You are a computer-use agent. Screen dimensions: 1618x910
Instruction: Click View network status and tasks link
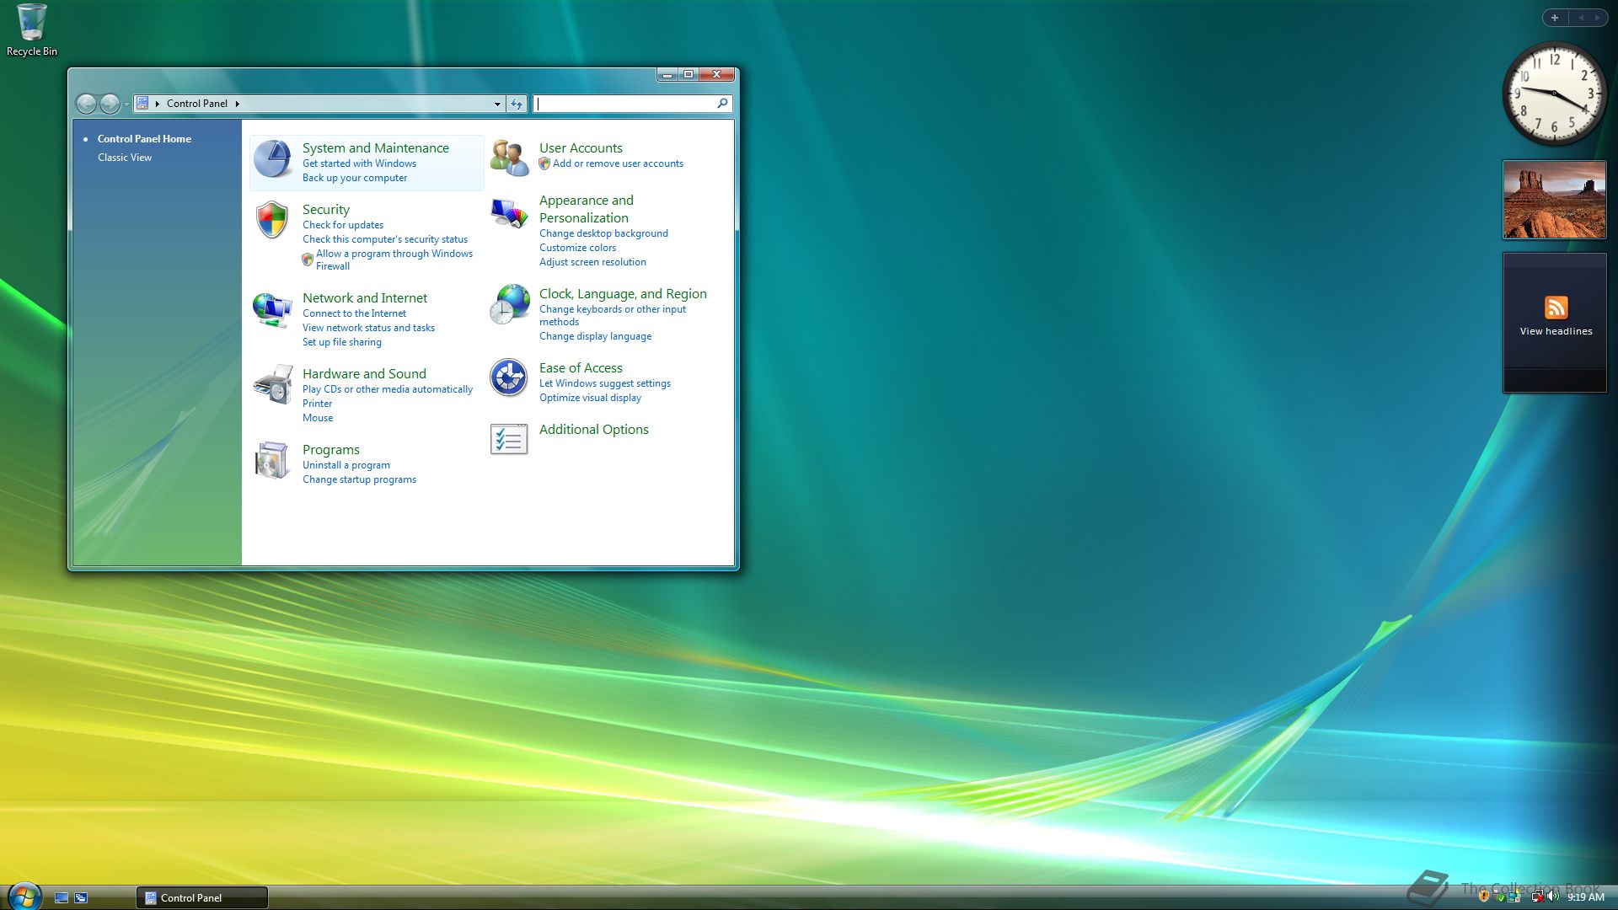coord(368,328)
